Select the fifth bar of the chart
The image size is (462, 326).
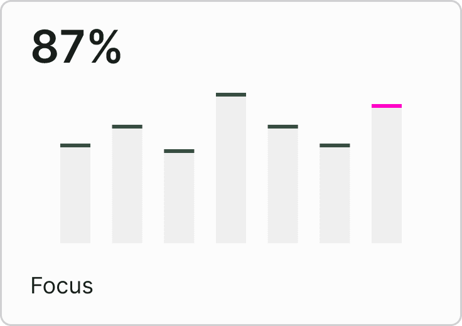pos(283,184)
